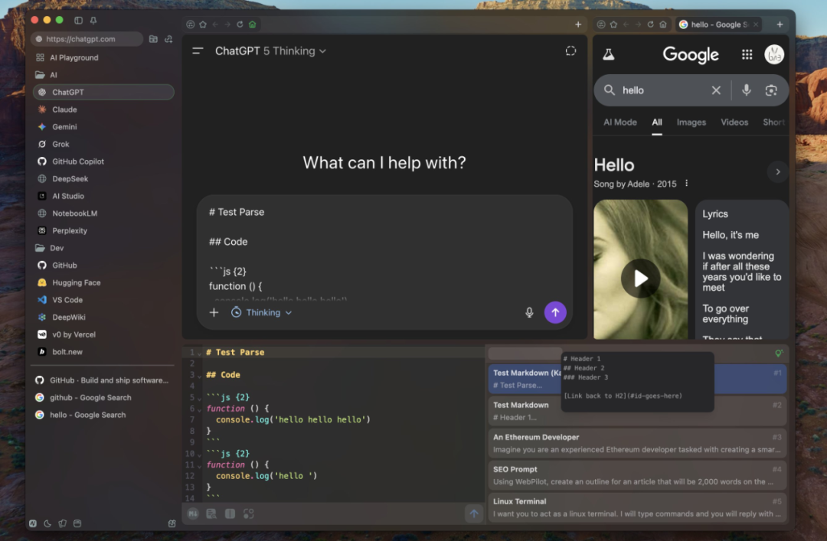Image resolution: width=827 pixels, height=541 pixels.
Task: Open the ChatGPT 5 Thinking model dropdown
Action: click(x=270, y=51)
